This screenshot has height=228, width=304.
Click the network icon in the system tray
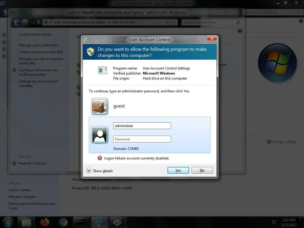tap(274, 222)
